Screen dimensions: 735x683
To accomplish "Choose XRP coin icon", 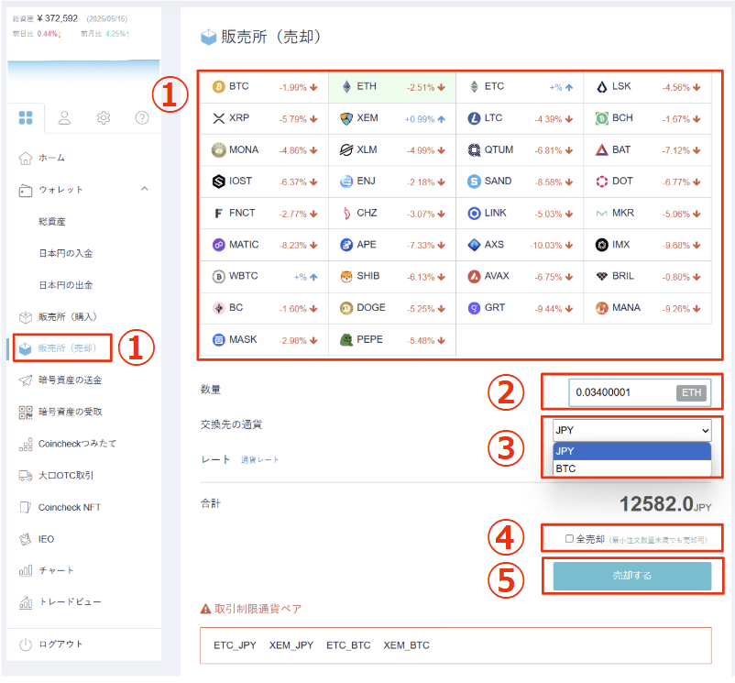I will pos(218,118).
